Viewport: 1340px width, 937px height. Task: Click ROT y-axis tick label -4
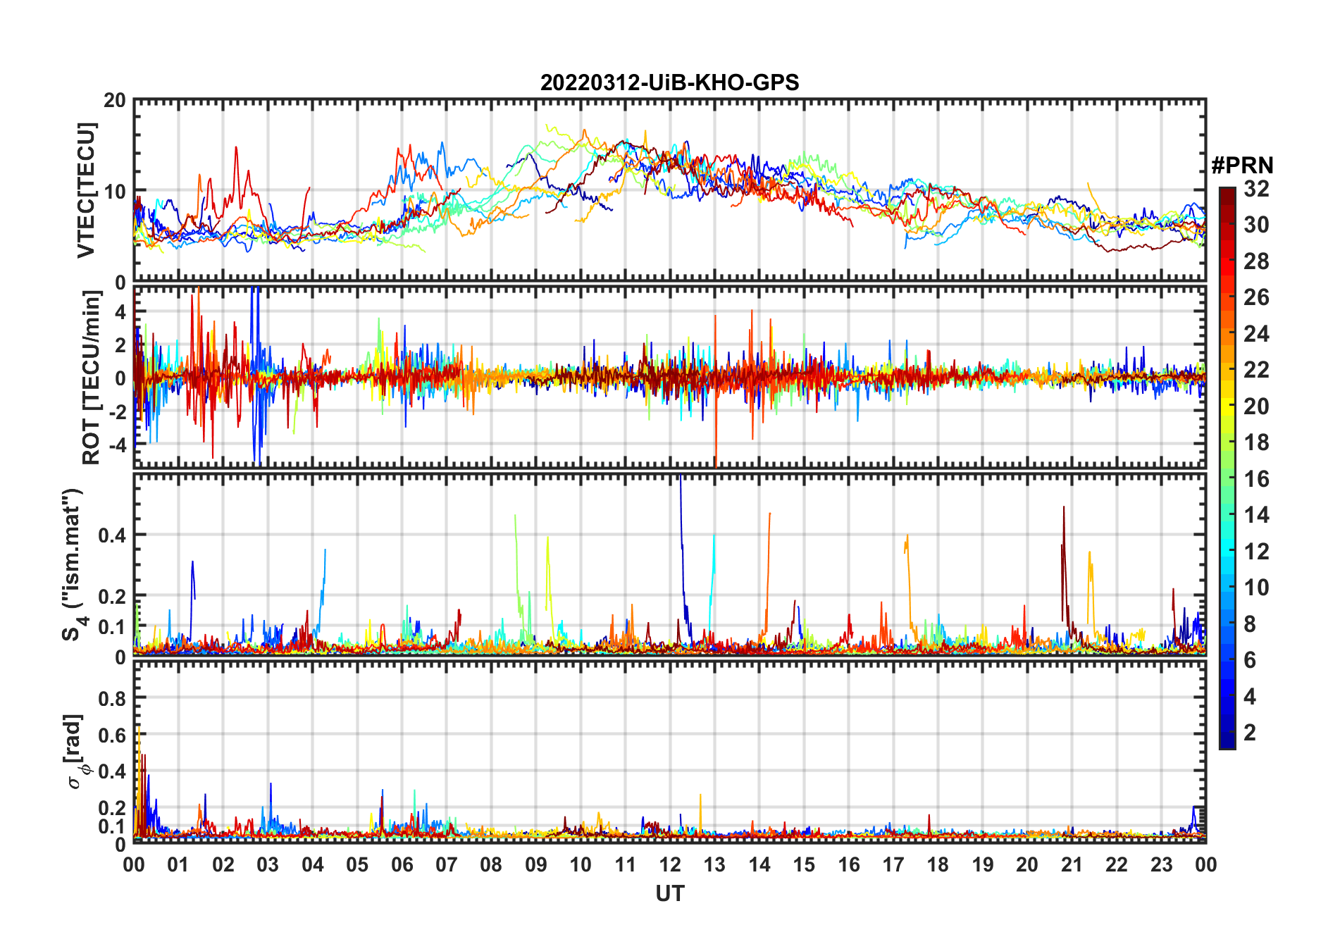[118, 445]
